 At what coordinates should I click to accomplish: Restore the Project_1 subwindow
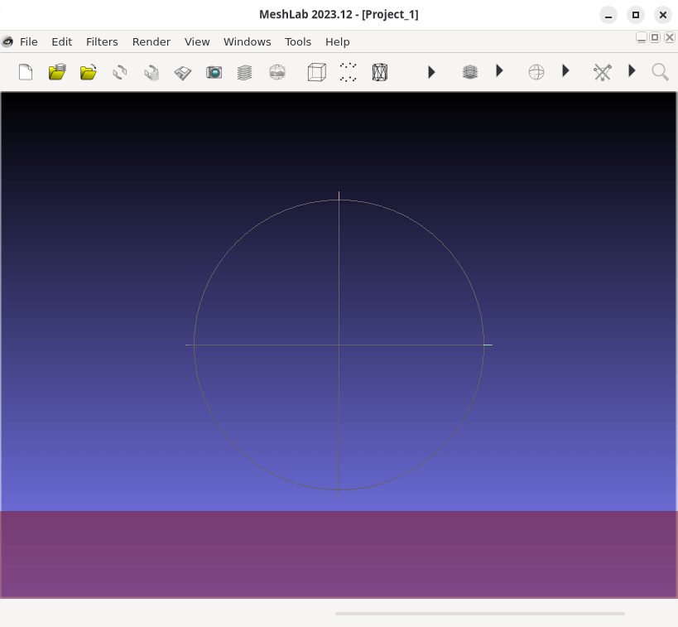click(x=655, y=37)
